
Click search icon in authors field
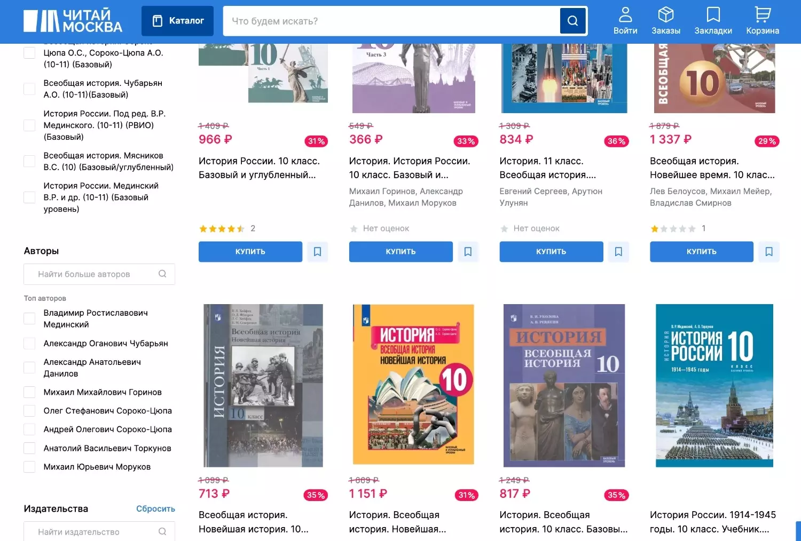pyautogui.click(x=162, y=274)
